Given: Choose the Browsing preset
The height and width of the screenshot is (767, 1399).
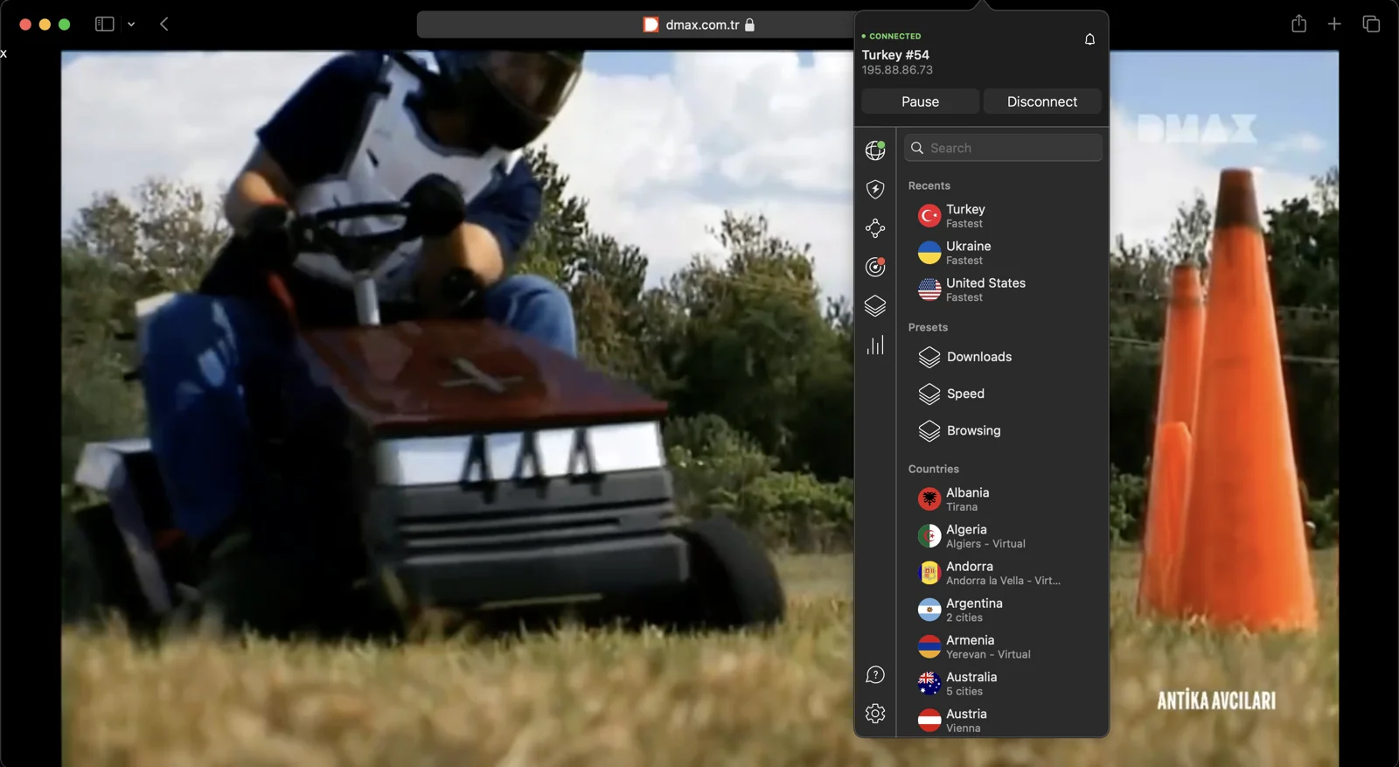Looking at the screenshot, I should (x=973, y=430).
